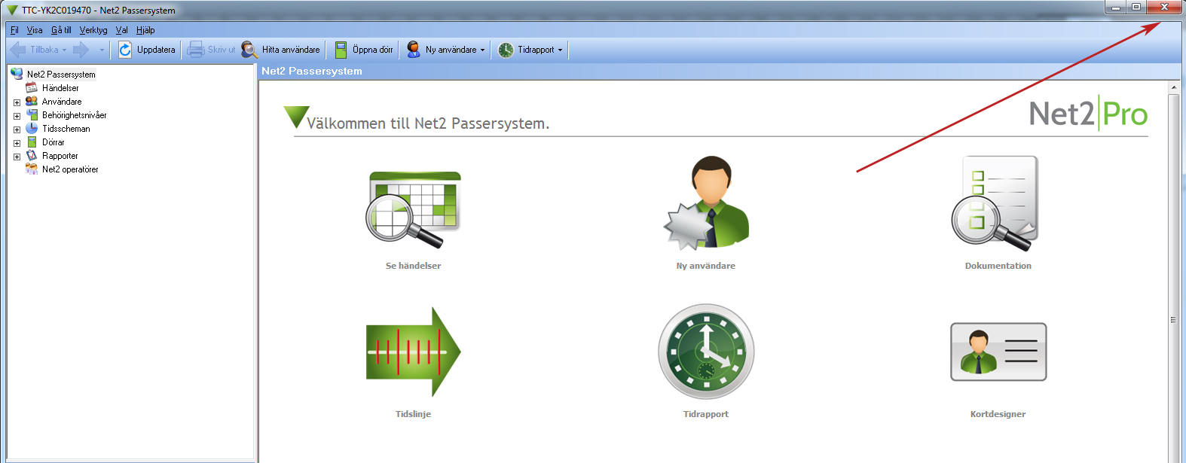
Task: Select Net2 Passersystem root text in tree
Action: 61,75
